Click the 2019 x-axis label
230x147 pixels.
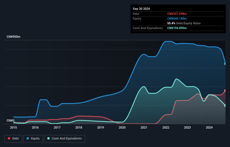101,127
